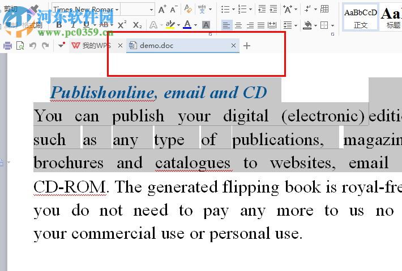Select 标题 heading style
The width and height of the screenshot is (402, 271).
391,18
